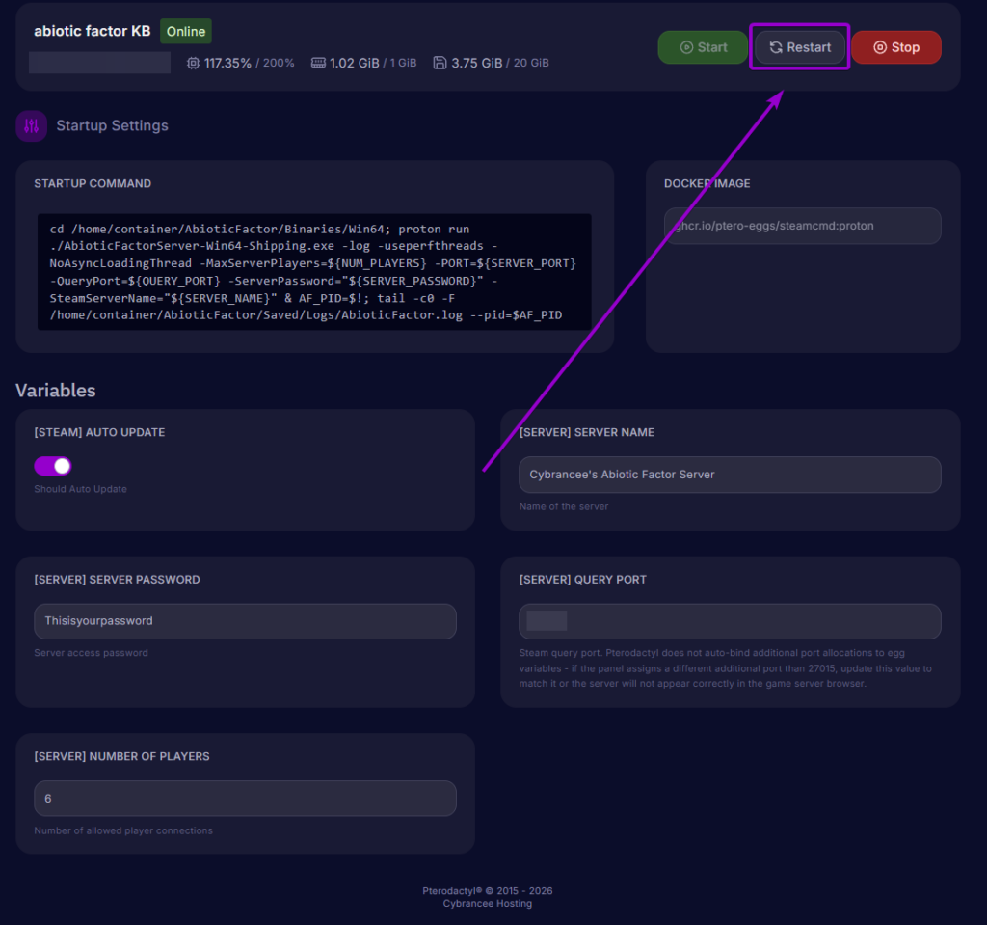Screen dimensions: 987x925
Task: Click the '[SERVER] SERVER NAME' label
Action: coord(587,432)
